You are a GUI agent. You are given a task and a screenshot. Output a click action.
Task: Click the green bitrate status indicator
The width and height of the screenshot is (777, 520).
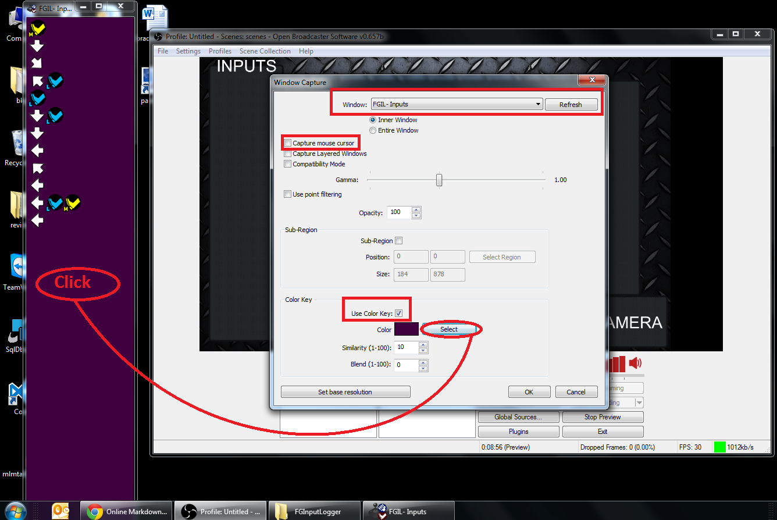[719, 447]
